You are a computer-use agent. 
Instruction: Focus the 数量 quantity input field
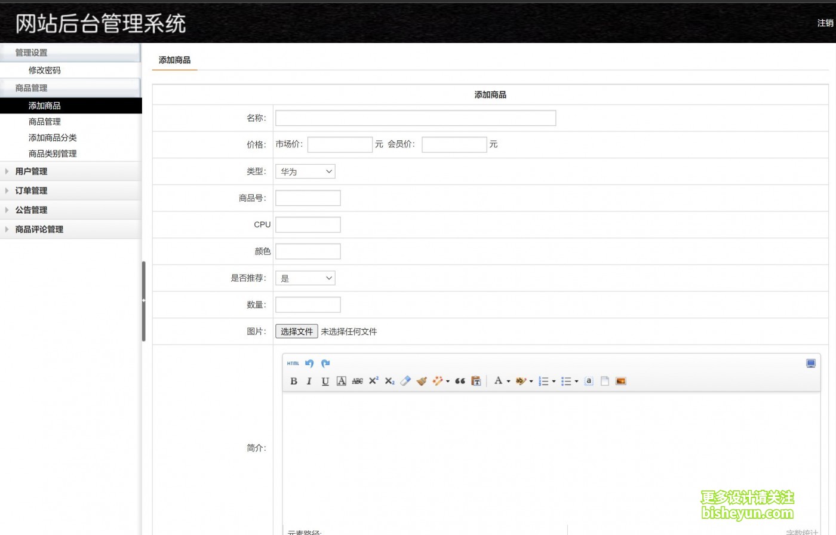coord(308,305)
